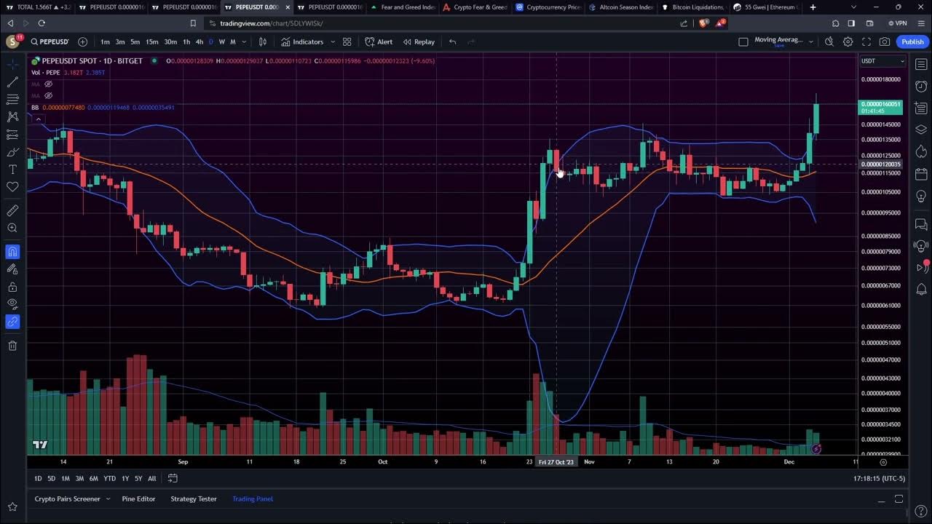
Task: Collapse the indicator legend arrow
Action: pos(38,119)
